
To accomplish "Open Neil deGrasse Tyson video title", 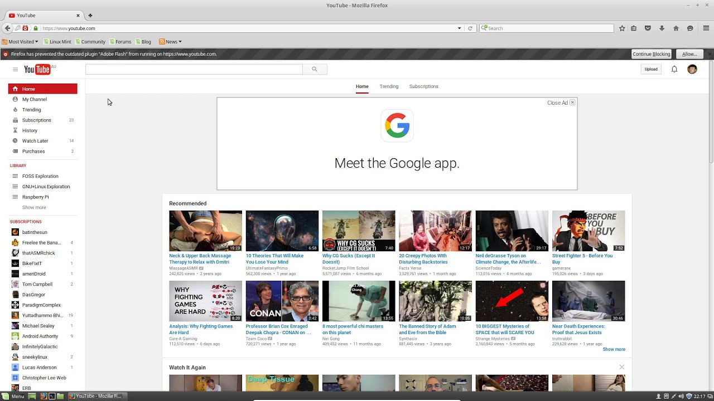I will point(508,259).
